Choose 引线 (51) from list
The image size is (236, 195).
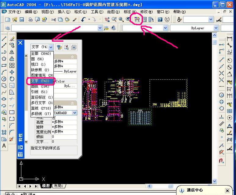42,92
